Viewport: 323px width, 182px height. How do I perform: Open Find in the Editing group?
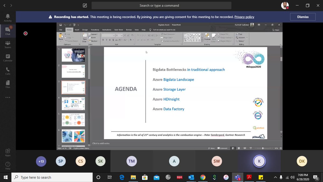pyautogui.click(x=239, y=34)
